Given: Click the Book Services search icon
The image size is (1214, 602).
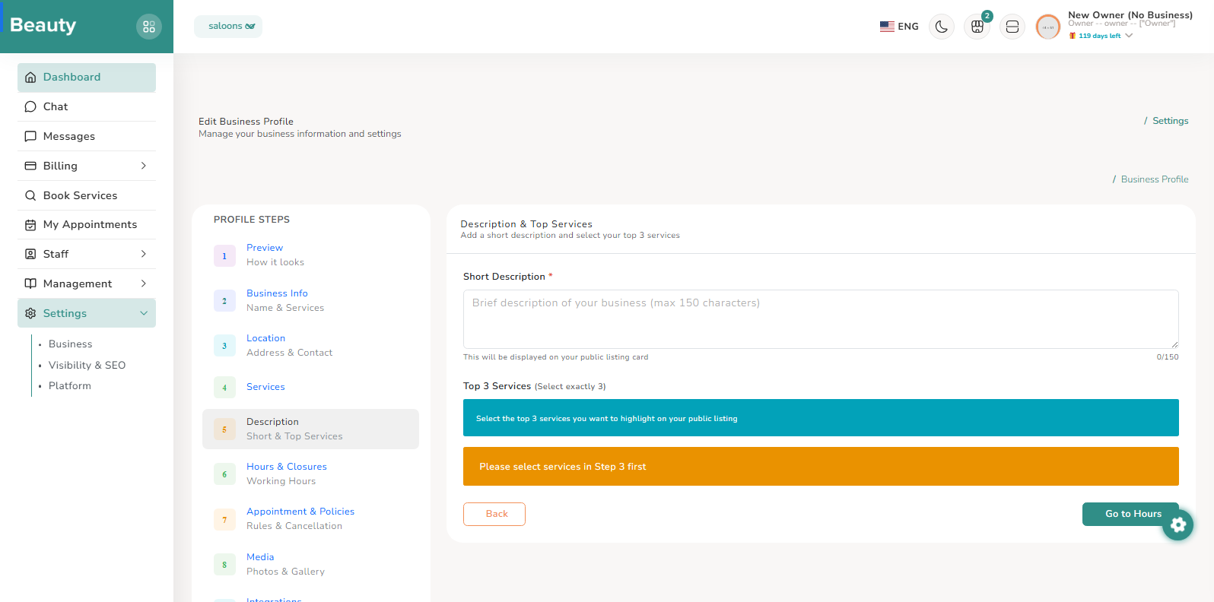Looking at the screenshot, I should [x=30, y=195].
